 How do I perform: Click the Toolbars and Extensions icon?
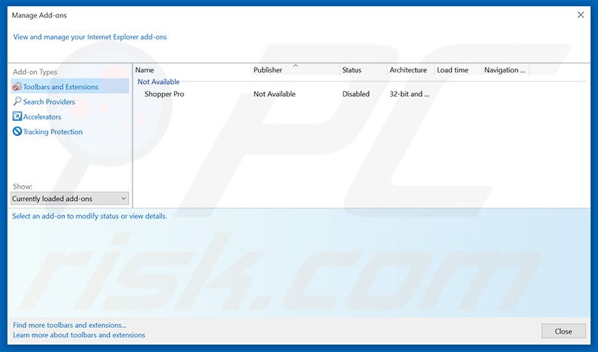17,86
